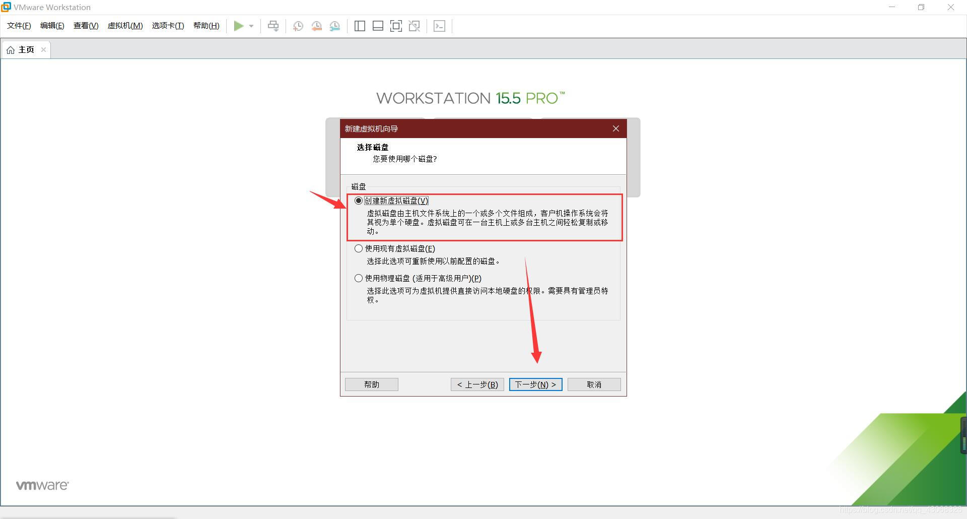
Task: Click the Take Snapshot clock icon
Action: (298, 26)
